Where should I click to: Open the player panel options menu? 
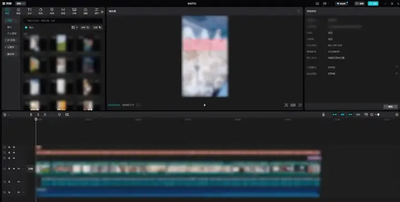299,11
